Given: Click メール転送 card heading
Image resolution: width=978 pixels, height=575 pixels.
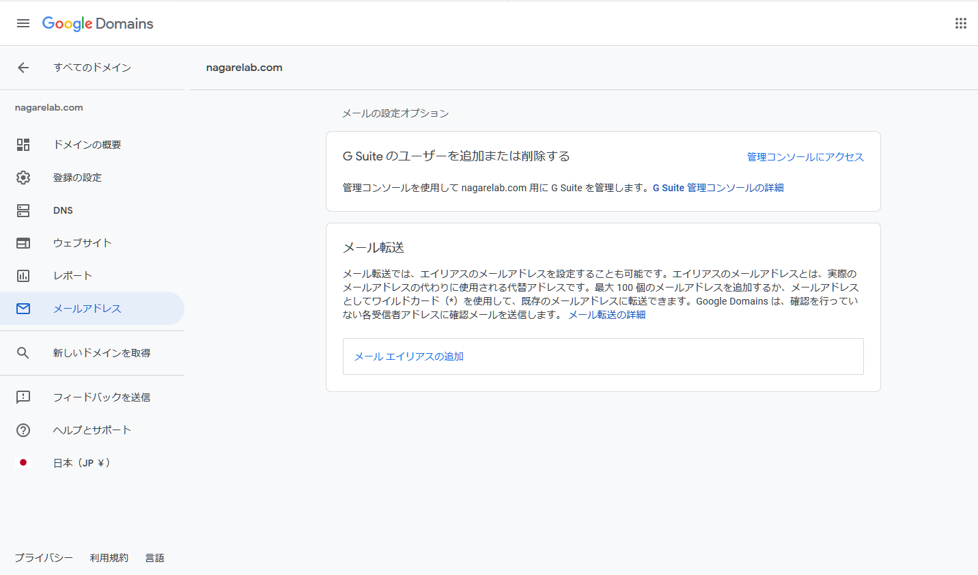Looking at the screenshot, I should point(374,247).
